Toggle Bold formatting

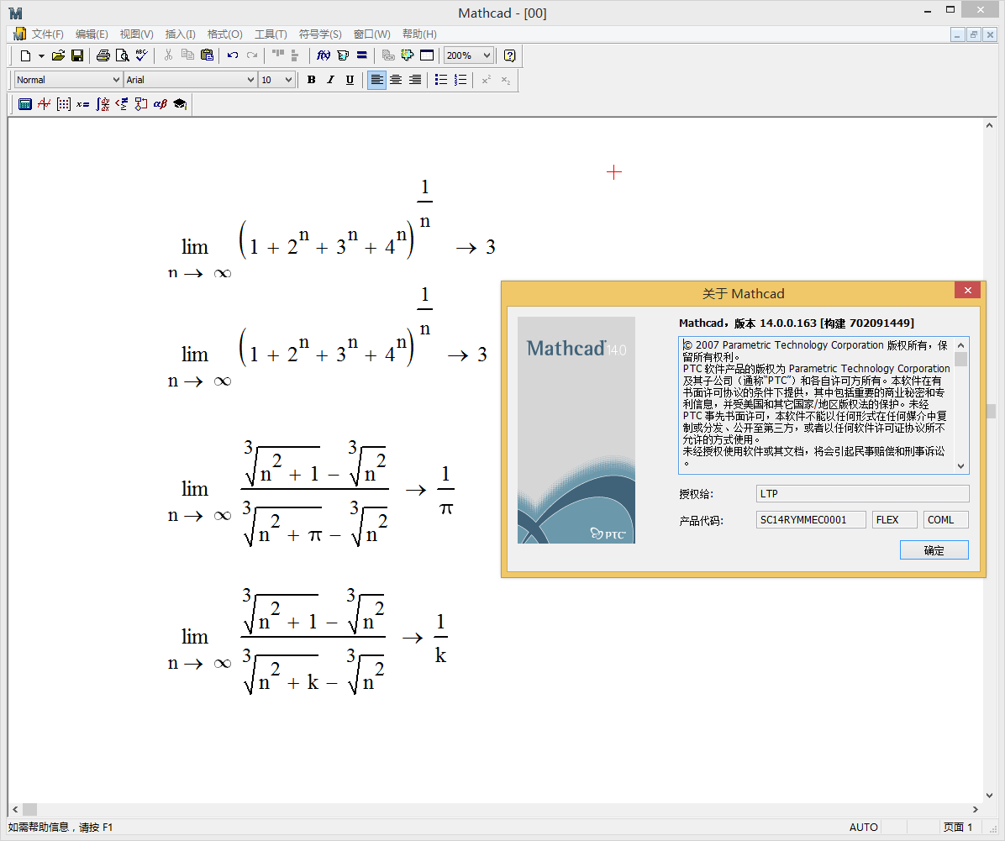tap(311, 80)
